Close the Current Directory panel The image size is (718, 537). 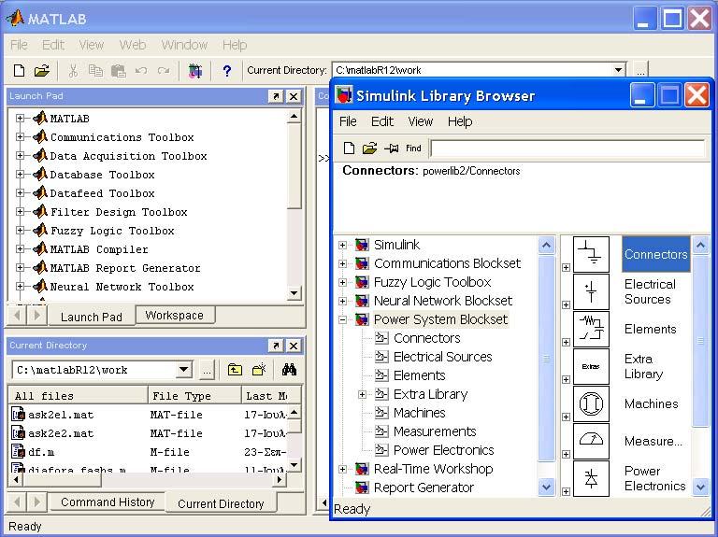[294, 346]
